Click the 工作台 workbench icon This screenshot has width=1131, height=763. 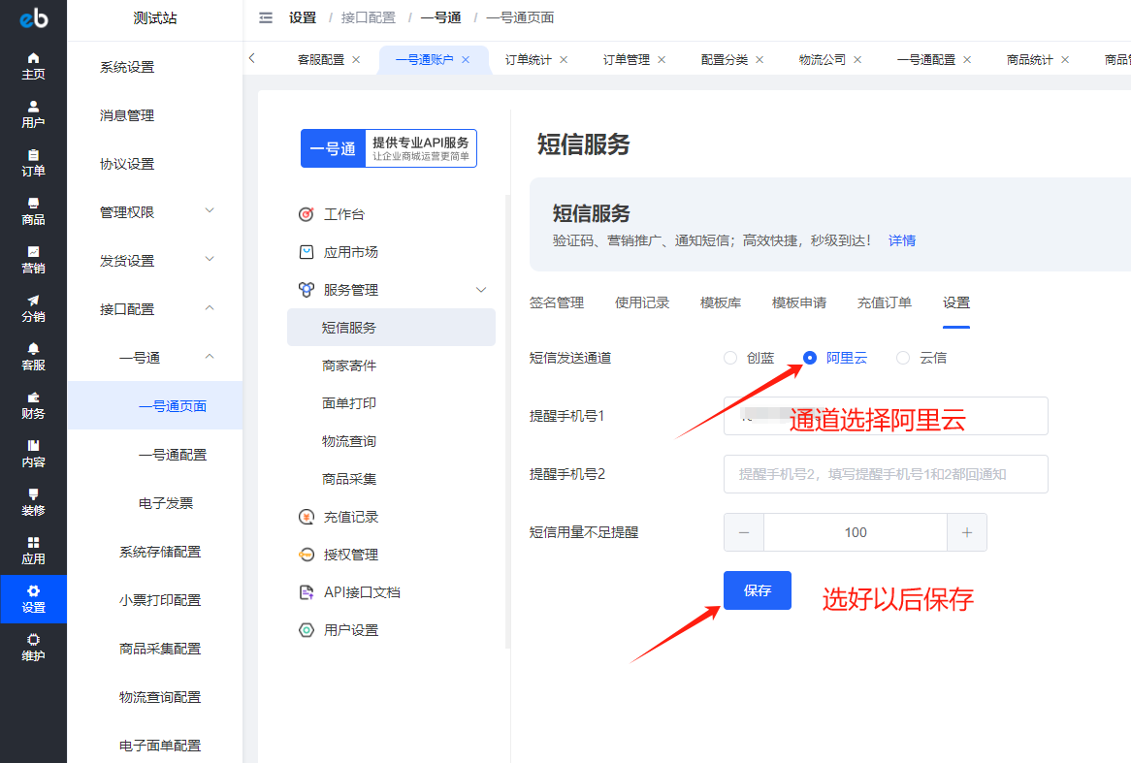click(306, 214)
